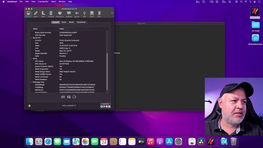This screenshot has height=148, width=263.
Task: Open the FILES folder on desktop
Action: 256,26
